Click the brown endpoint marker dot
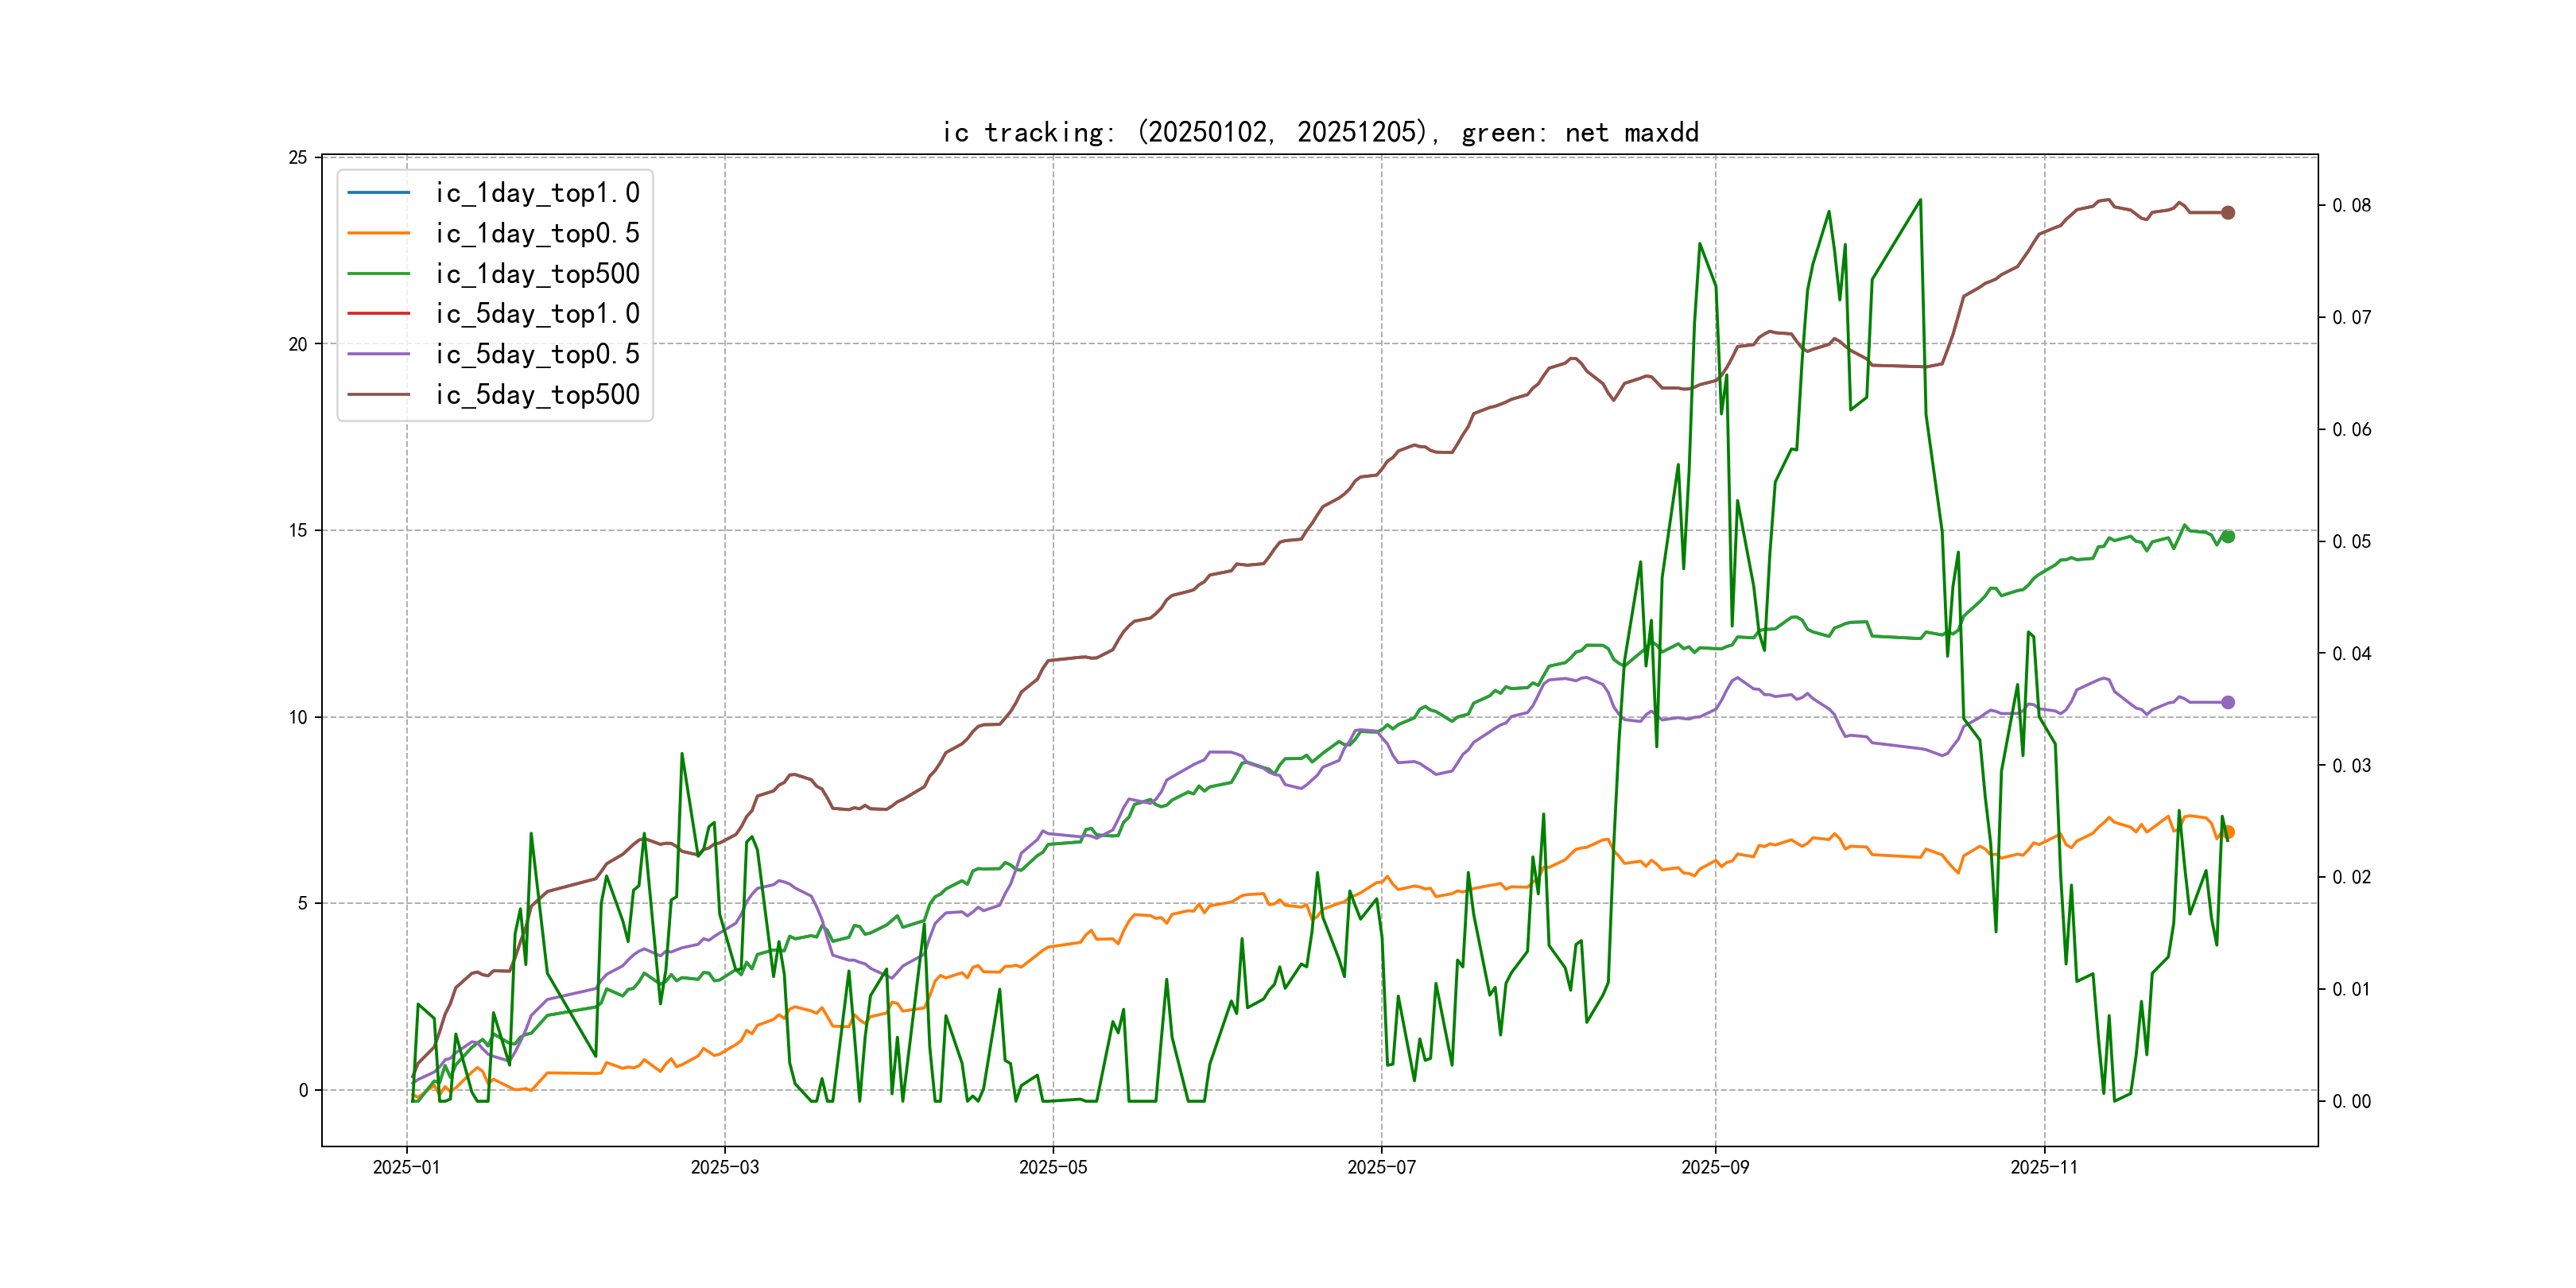Screen dimensions: 2576x1288 [x=2228, y=212]
